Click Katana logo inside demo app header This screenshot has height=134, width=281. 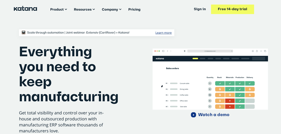(160, 58)
